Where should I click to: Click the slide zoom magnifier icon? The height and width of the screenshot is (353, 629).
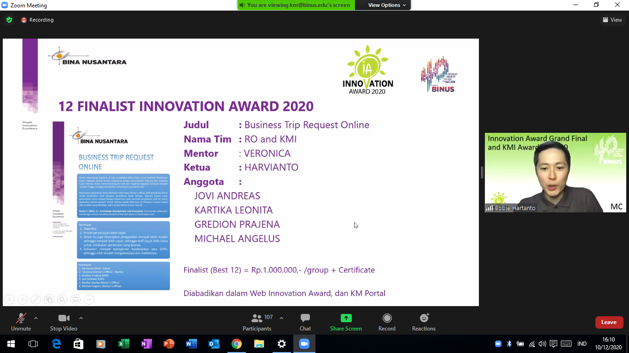pos(63,300)
